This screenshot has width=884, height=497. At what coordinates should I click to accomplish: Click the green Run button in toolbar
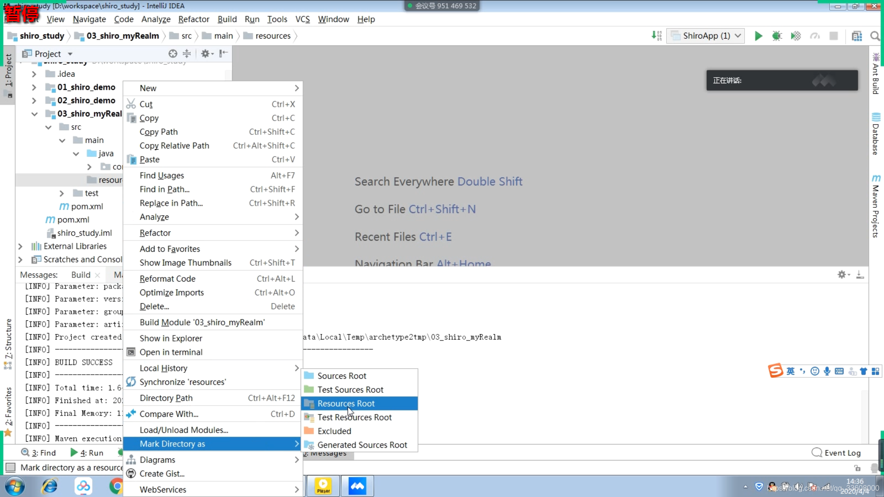pyautogui.click(x=758, y=36)
